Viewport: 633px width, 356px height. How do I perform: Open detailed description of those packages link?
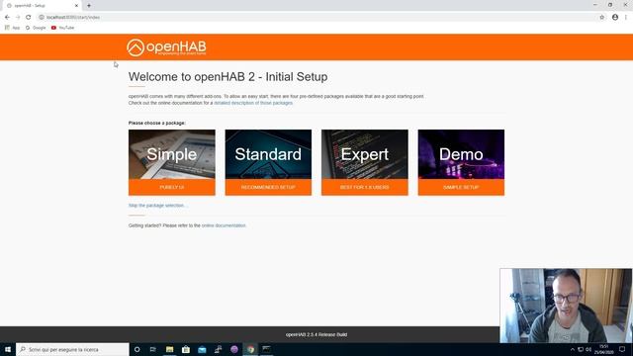click(x=253, y=103)
